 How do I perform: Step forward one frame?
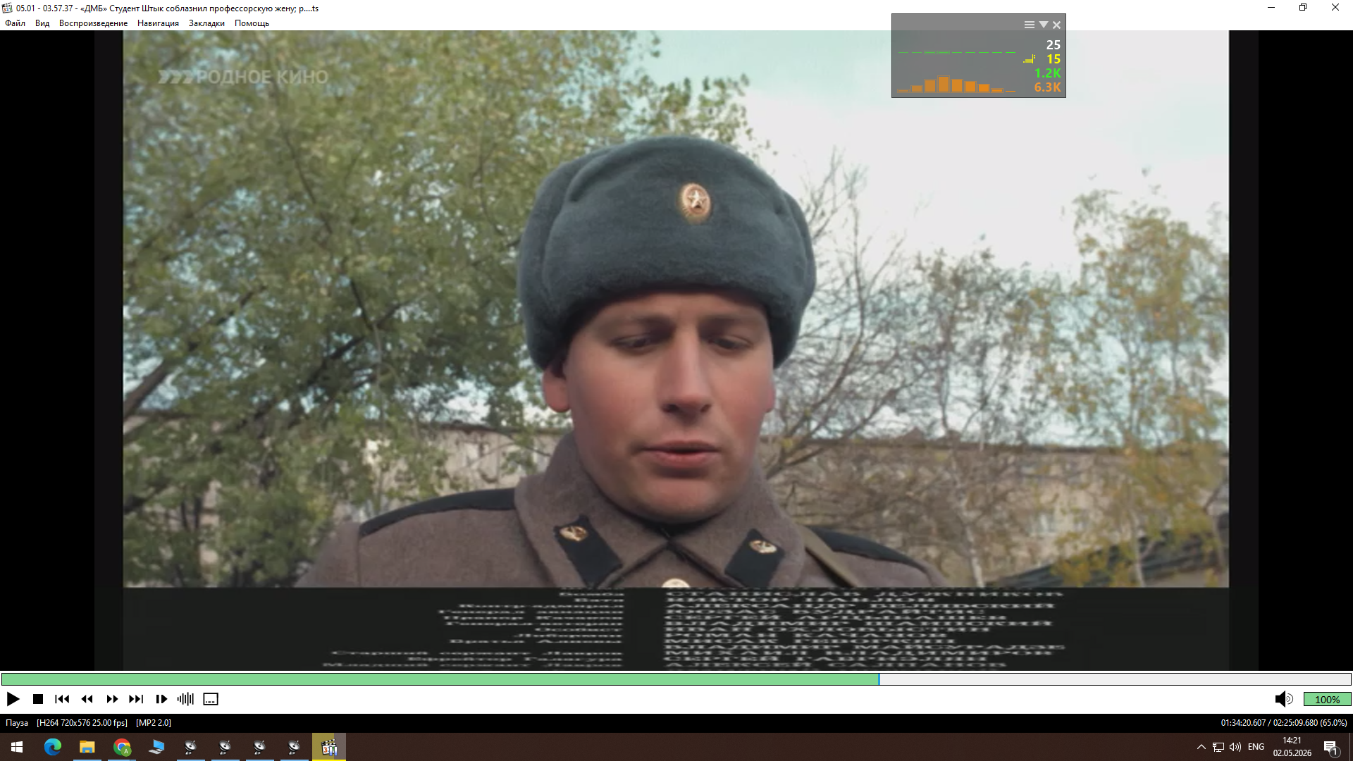(161, 699)
